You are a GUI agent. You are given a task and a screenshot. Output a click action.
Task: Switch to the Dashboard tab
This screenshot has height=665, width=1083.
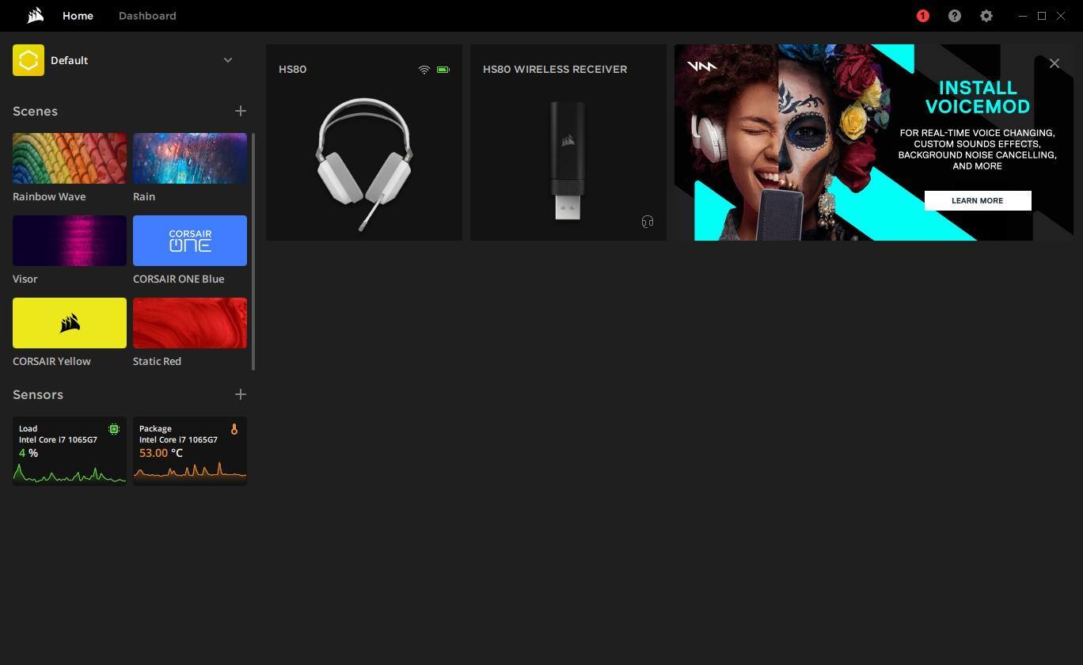point(147,16)
